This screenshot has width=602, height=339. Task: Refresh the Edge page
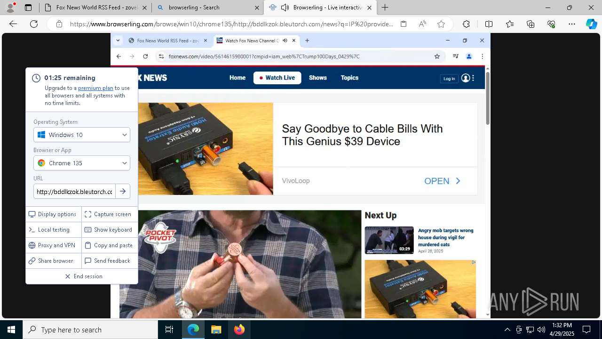(34, 24)
